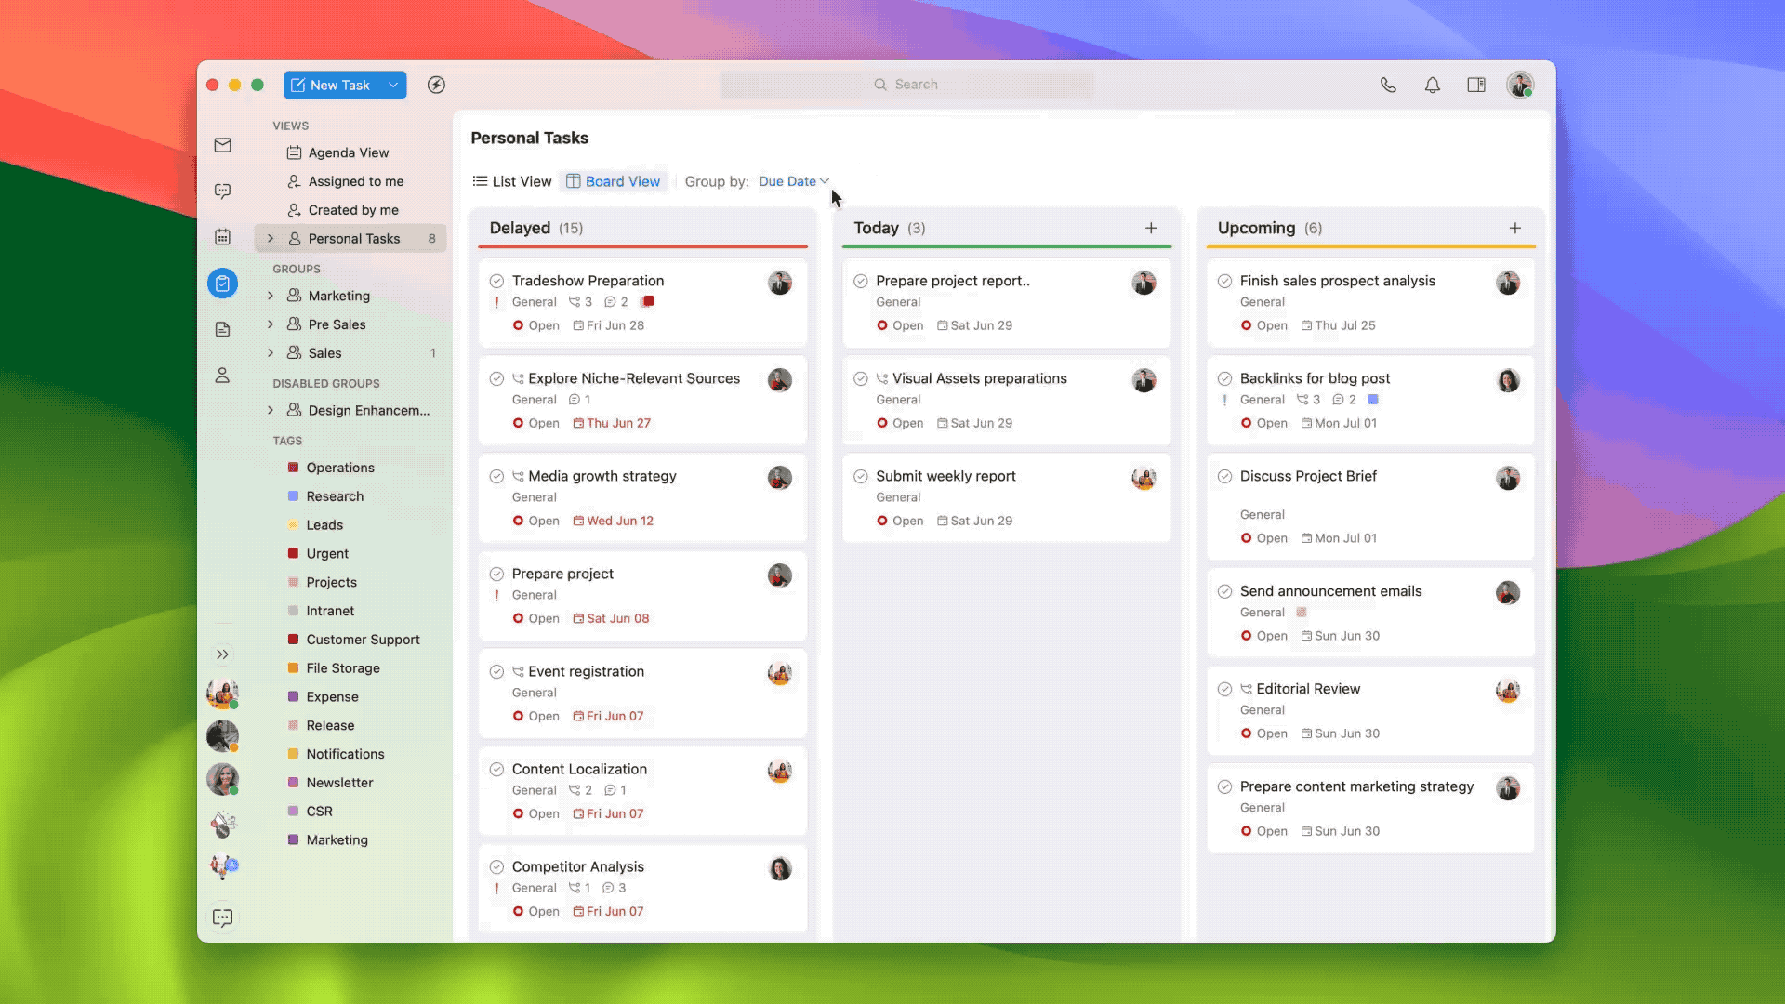
Task: Click the lightning quick actions icon
Action: [x=436, y=85]
